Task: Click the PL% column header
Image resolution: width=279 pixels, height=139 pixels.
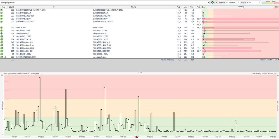Action: [198, 7]
